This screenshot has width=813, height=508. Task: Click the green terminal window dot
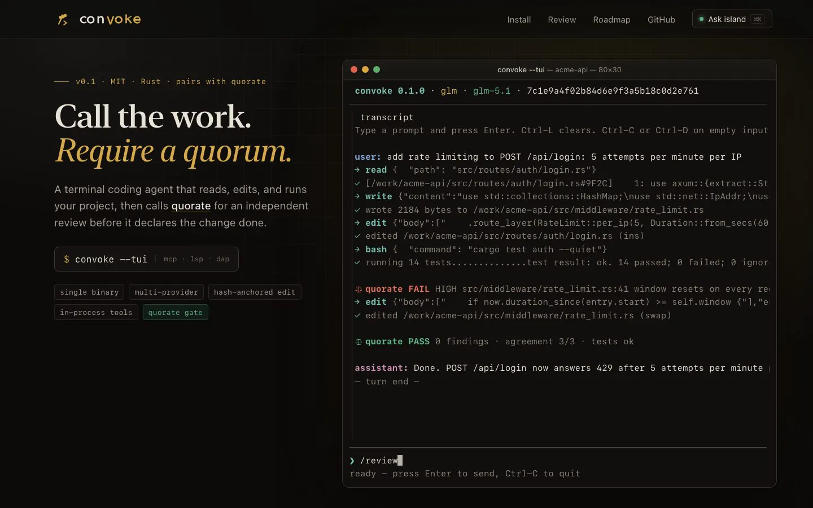377,69
